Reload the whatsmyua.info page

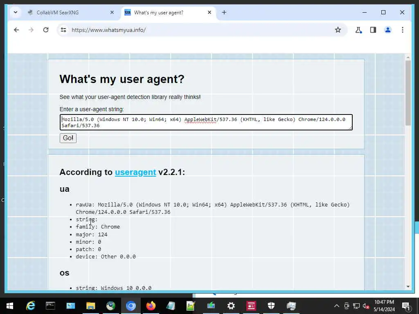click(46, 30)
